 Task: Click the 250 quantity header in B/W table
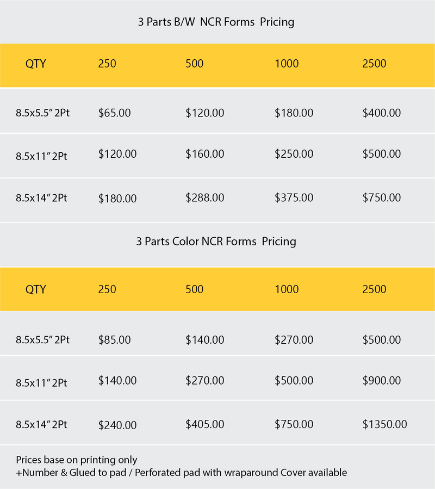(107, 64)
